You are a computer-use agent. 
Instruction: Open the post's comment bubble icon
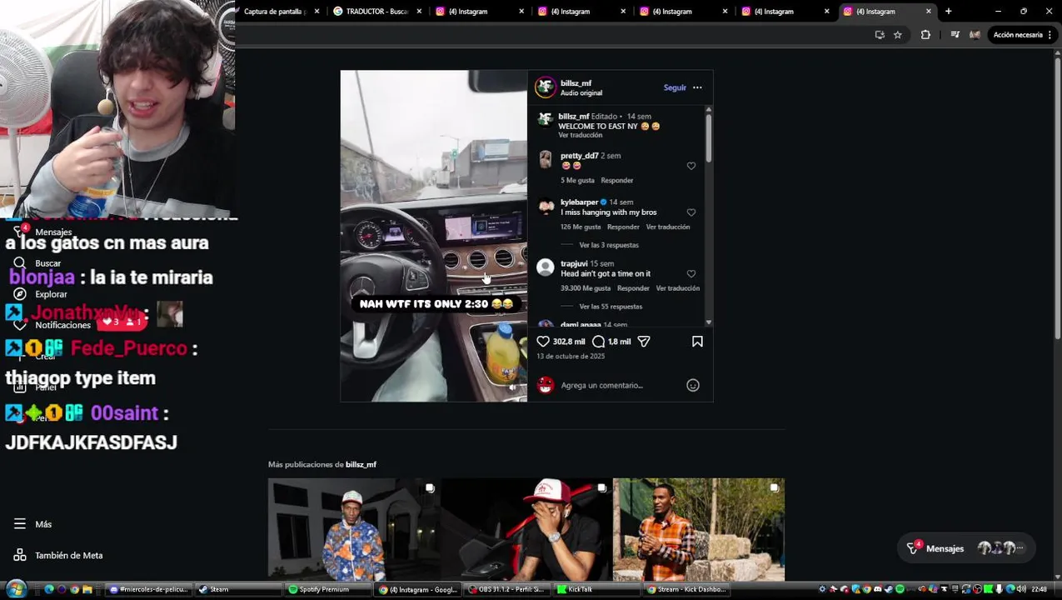point(598,342)
